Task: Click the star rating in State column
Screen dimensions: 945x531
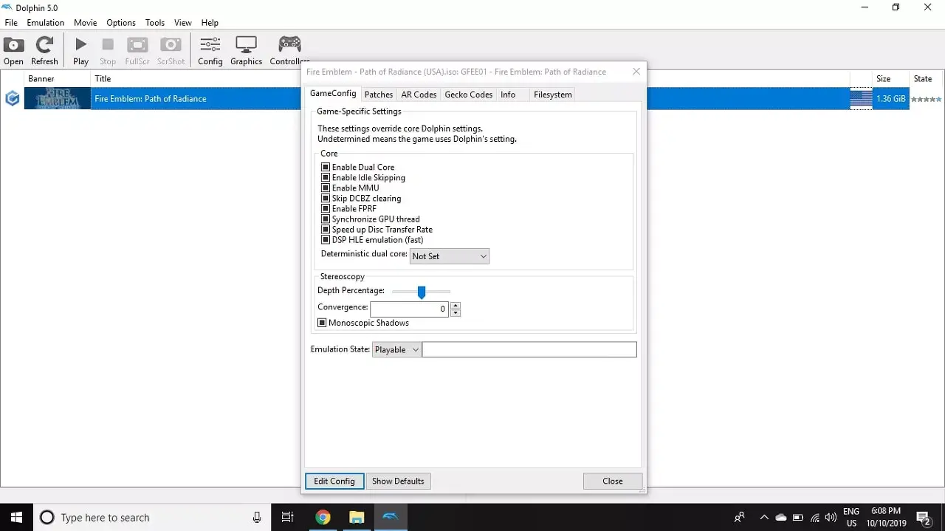Action: coord(926,99)
